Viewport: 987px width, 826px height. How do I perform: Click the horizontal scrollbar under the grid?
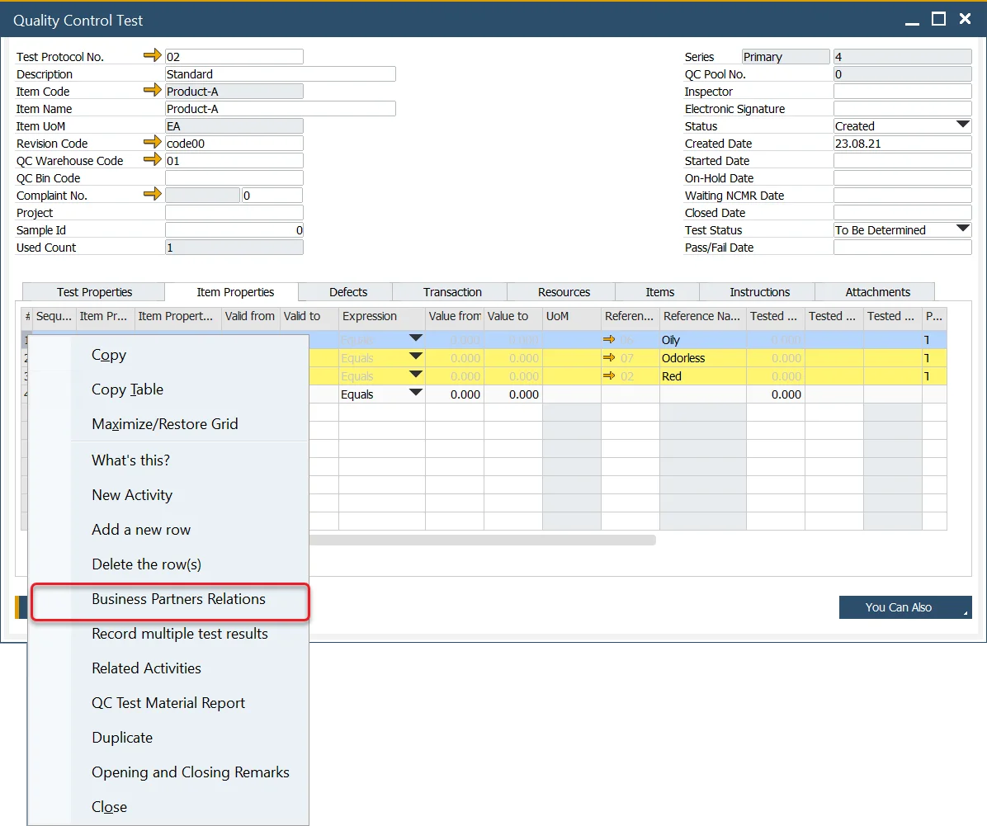coord(482,540)
